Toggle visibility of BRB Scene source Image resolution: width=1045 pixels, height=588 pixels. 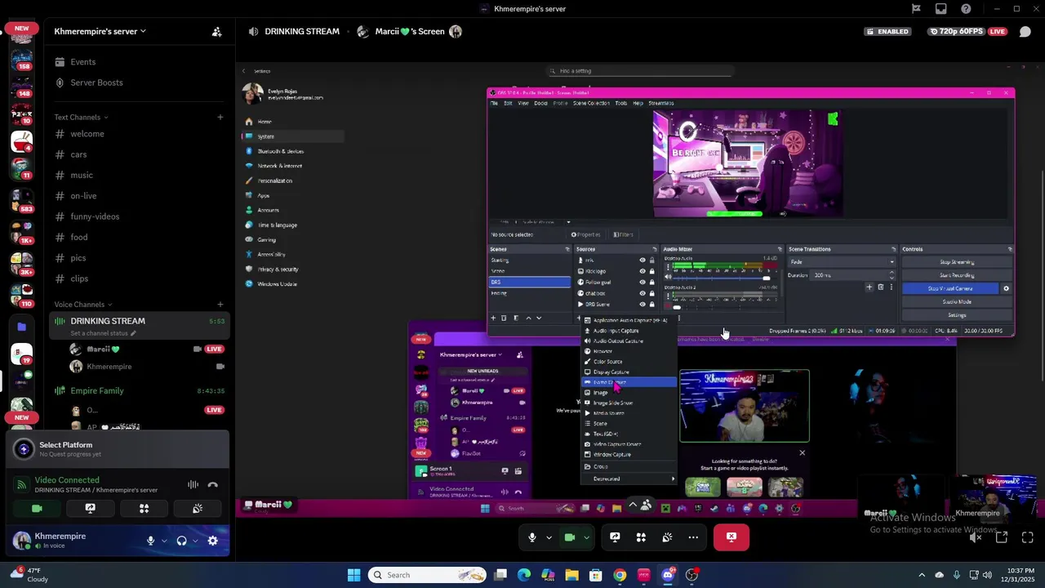(643, 304)
